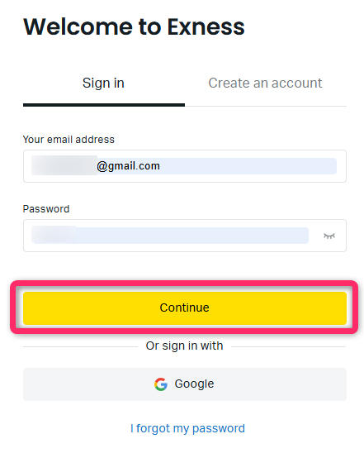The width and height of the screenshot is (364, 453).
Task: Click the black underline beneath Sign in
Action: click(x=104, y=105)
